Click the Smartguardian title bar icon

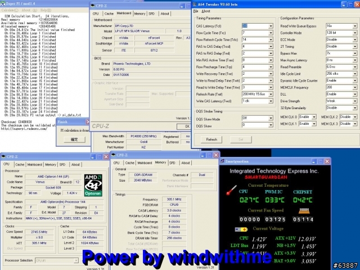[222, 161]
